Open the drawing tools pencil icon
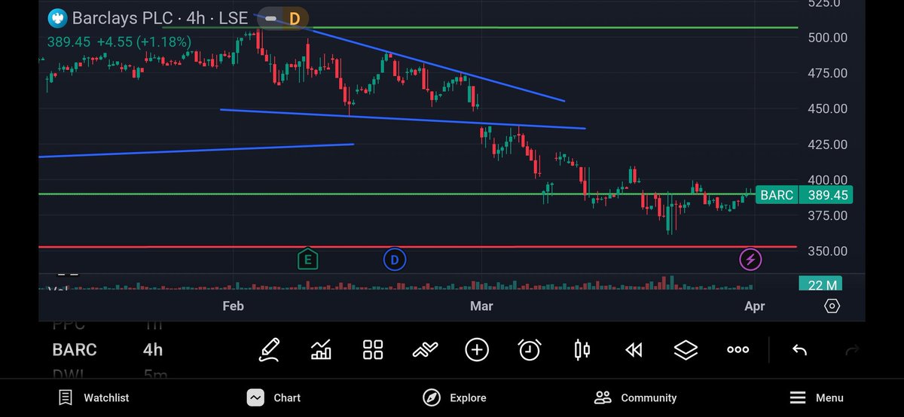The image size is (904, 417). pyautogui.click(x=270, y=349)
